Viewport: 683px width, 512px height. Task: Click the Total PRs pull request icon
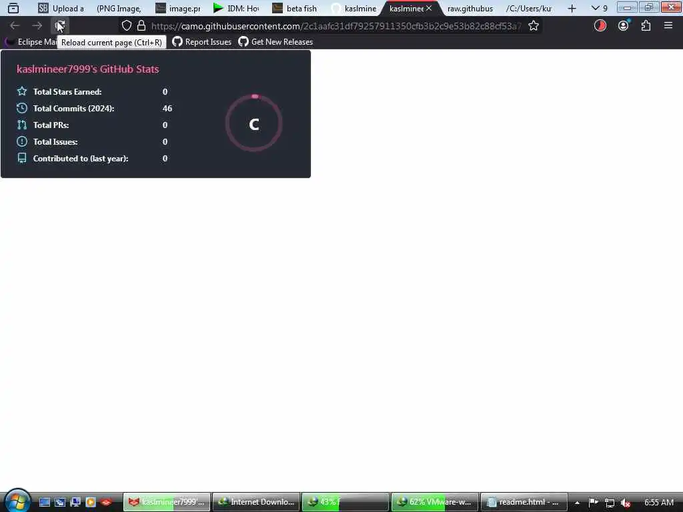point(22,125)
